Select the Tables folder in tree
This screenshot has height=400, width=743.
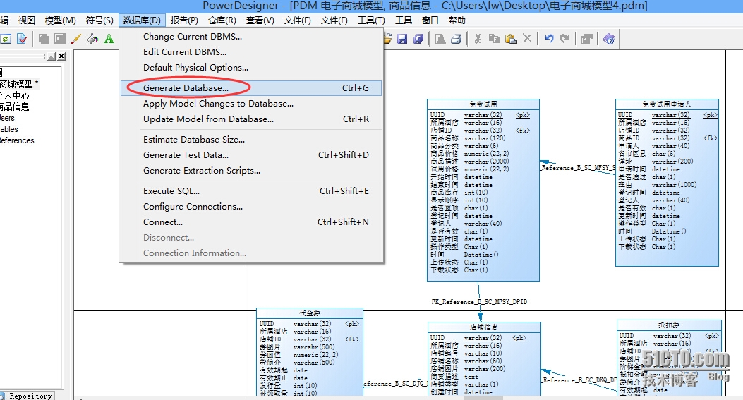(9, 129)
